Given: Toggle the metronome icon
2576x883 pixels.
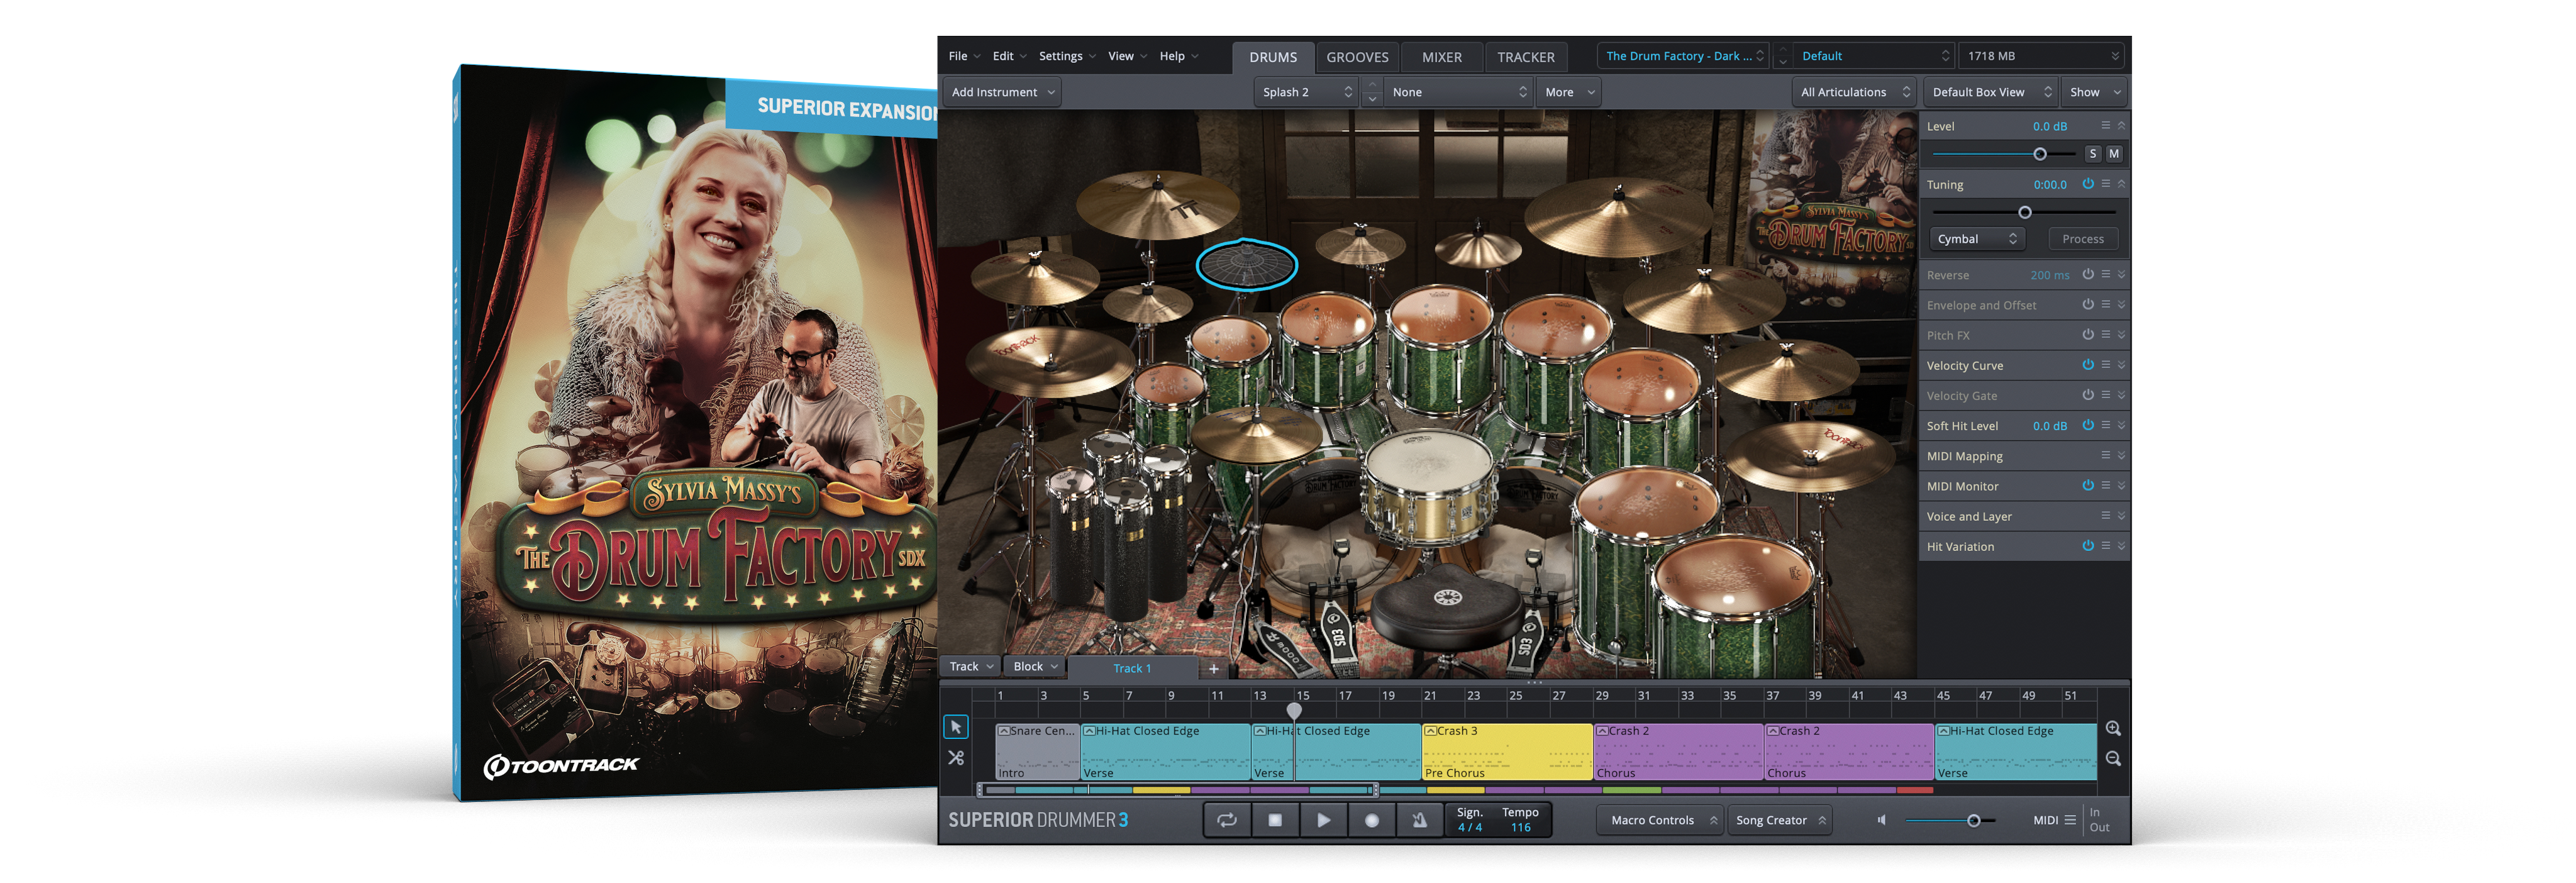Looking at the screenshot, I should (1419, 820).
